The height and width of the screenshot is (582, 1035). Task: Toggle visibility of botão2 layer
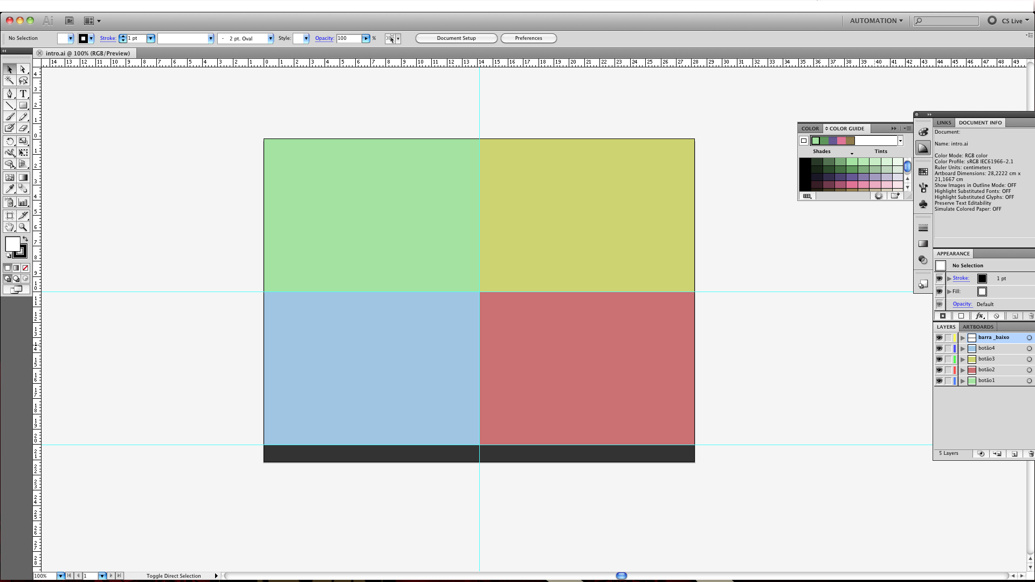(x=939, y=370)
